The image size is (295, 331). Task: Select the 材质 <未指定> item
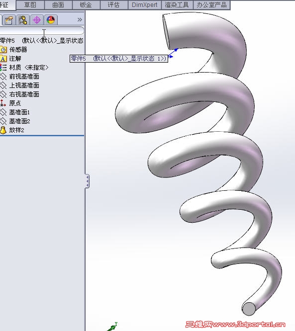click(29, 67)
